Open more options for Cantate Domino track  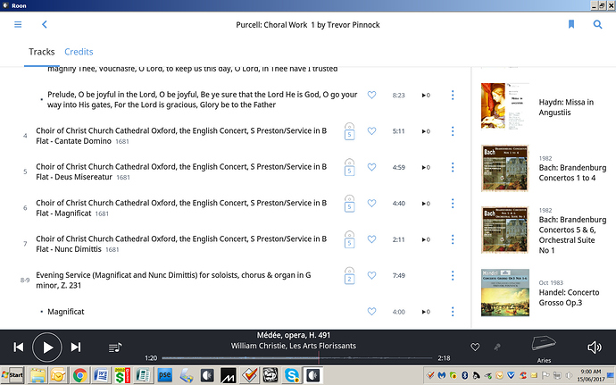[x=453, y=131]
